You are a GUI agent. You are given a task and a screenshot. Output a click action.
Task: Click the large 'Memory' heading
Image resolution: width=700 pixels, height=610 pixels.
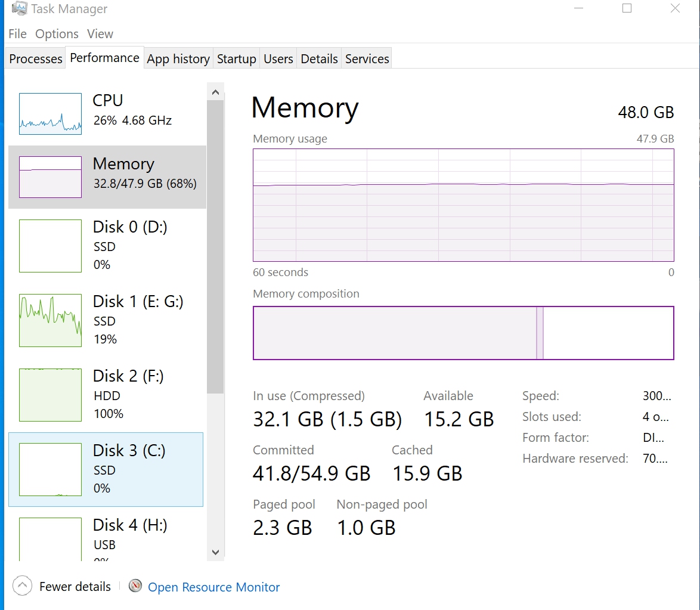pos(305,108)
